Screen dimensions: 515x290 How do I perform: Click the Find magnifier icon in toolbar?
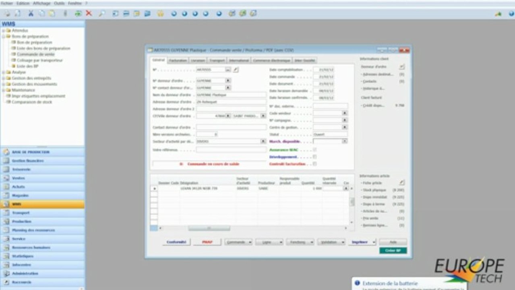tap(102, 13)
